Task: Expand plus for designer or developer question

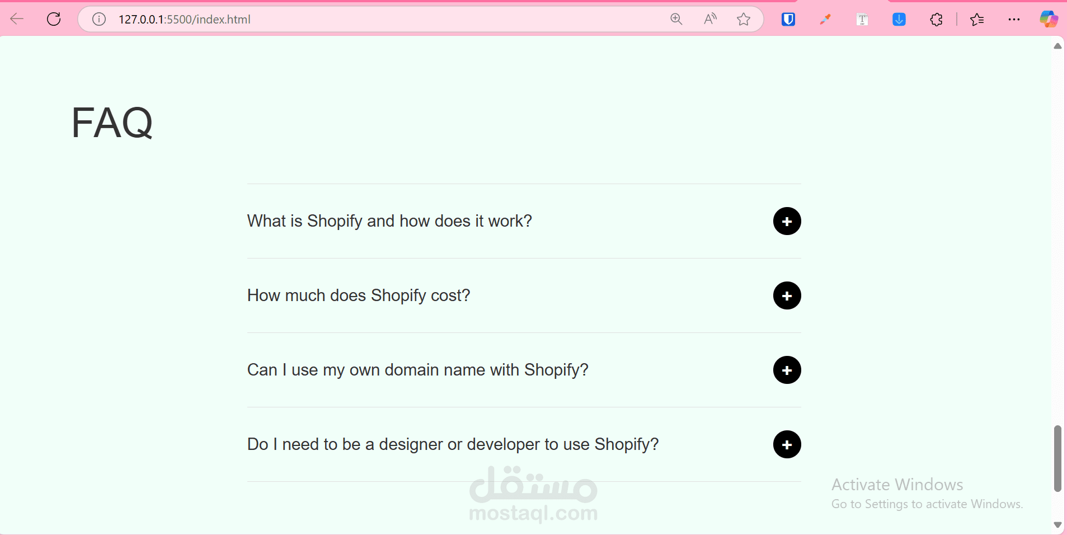Action: 787,444
